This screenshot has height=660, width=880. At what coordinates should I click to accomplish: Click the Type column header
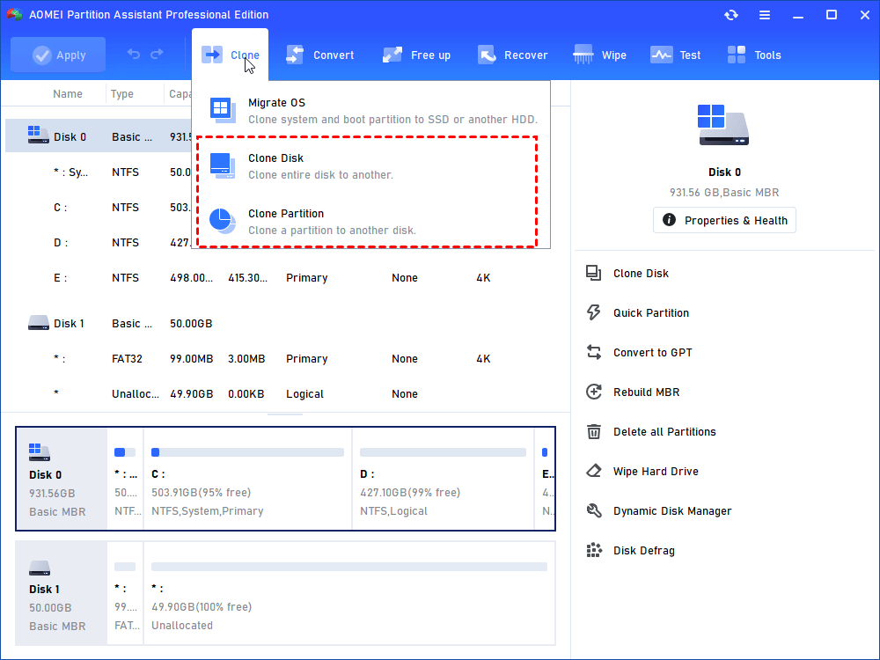(121, 94)
